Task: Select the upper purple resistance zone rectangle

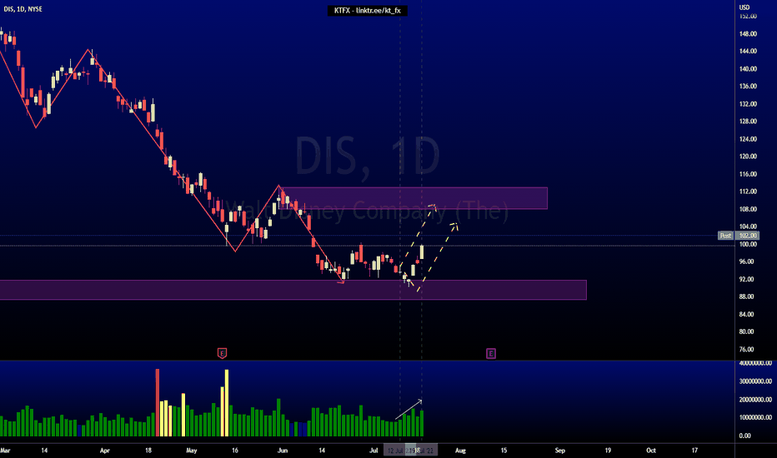Action: (x=414, y=198)
